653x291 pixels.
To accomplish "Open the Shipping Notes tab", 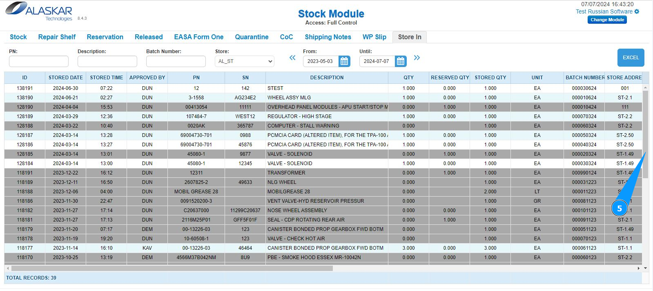I will pyautogui.click(x=328, y=37).
